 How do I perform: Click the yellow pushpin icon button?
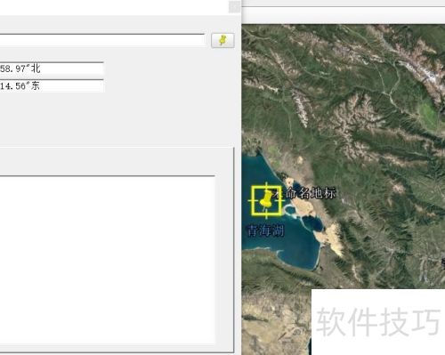222,40
